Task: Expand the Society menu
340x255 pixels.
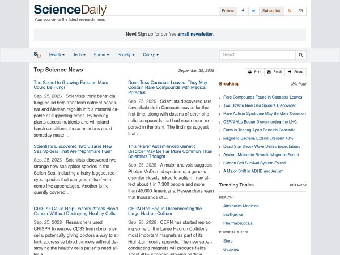Action: [126, 54]
